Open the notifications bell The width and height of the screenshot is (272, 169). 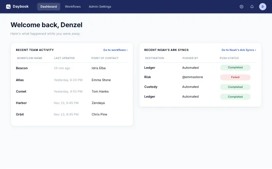coord(252,7)
